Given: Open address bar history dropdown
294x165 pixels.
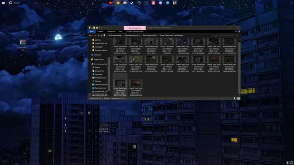Looking at the screenshot, I should point(213,36).
